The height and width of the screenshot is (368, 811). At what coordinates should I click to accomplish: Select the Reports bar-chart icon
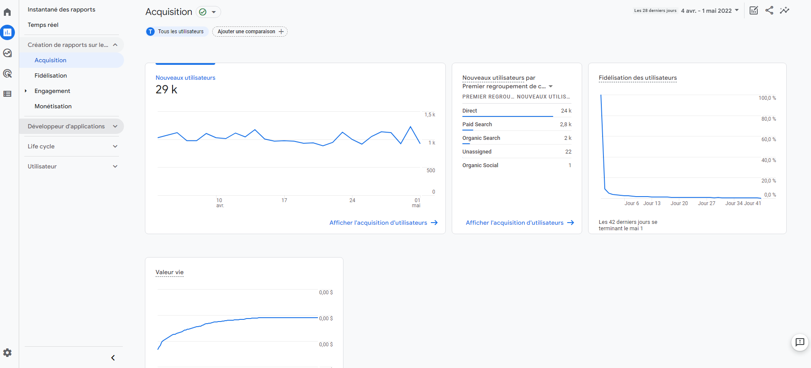(7, 32)
